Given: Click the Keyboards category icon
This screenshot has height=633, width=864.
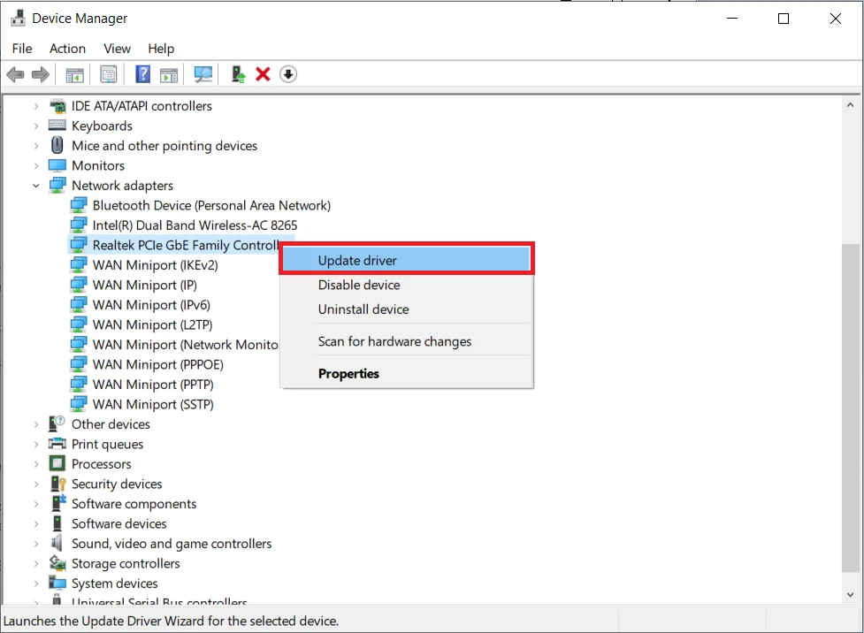Looking at the screenshot, I should [x=57, y=126].
